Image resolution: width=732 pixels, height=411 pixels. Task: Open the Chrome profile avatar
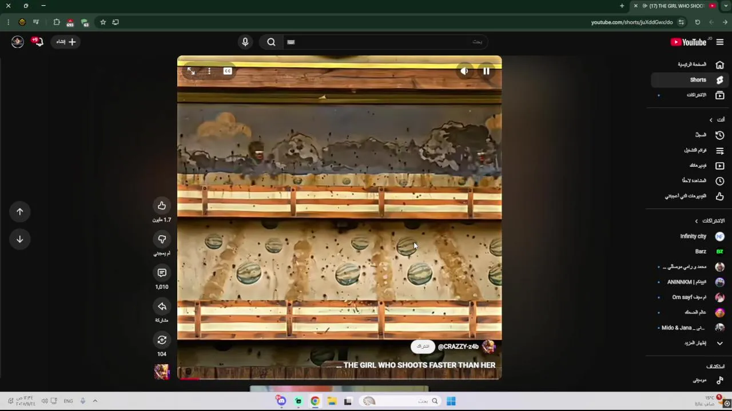[22, 22]
